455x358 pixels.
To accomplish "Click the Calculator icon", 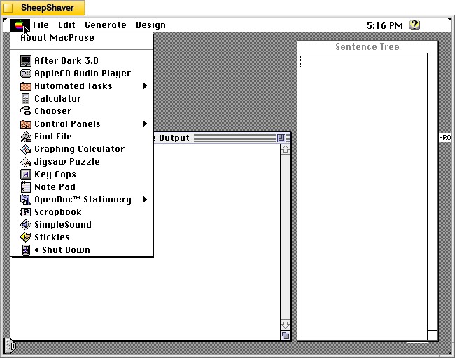I will pos(25,99).
